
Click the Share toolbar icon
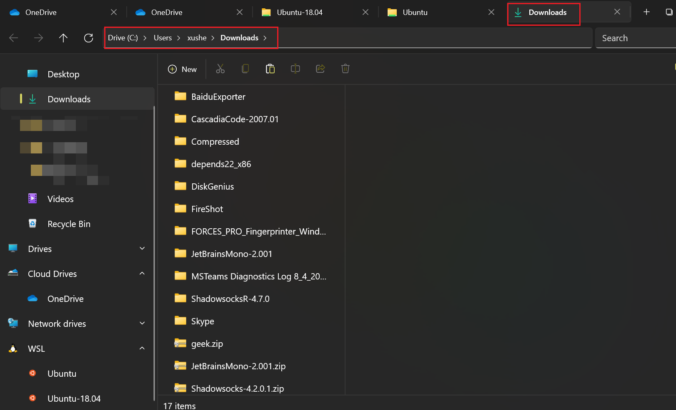(x=320, y=69)
